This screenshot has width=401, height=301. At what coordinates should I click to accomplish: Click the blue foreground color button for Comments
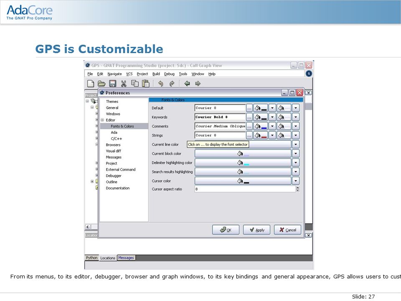261,126
